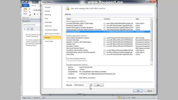The image size is (178, 100).
Task: Switch to Full Screen Reading view icon
Action: click(122, 97)
